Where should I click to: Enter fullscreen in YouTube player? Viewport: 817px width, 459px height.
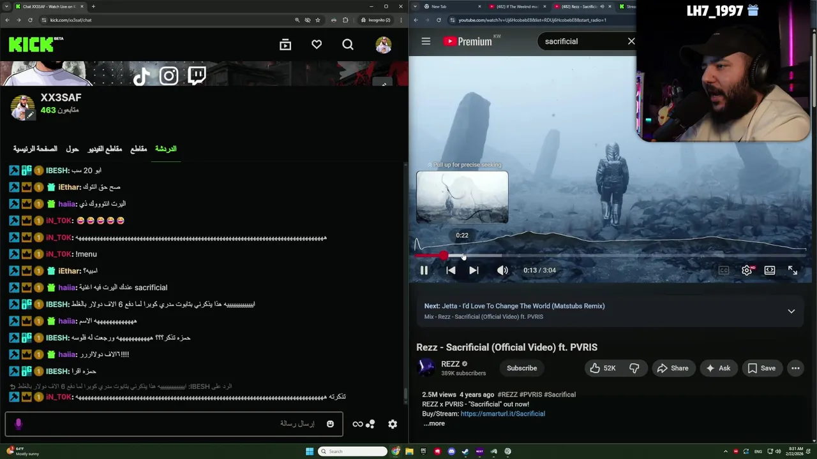[x=793, y=270]
